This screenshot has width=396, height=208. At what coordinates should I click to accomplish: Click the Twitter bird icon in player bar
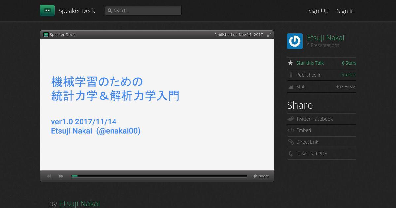255,176
